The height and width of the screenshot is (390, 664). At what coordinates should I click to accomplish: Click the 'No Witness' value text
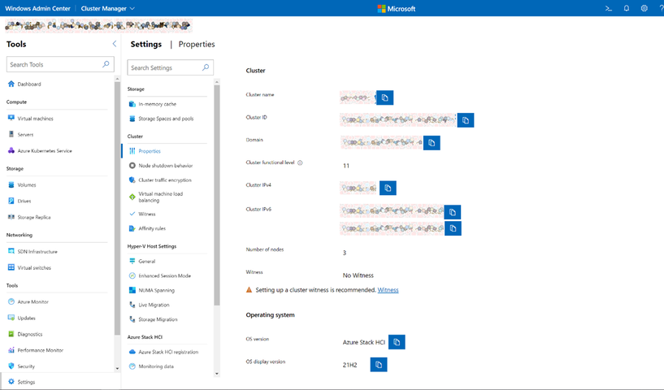[358, 275]
